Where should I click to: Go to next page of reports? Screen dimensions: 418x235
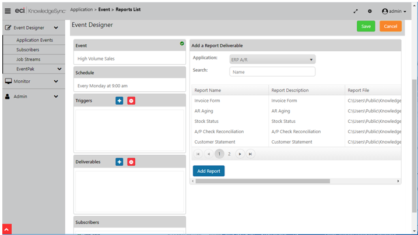click(x=240, y=154)
